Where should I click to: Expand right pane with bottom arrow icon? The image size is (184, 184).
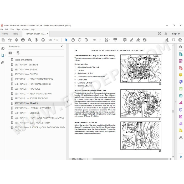pyautogui.click(x=181, y=157)
